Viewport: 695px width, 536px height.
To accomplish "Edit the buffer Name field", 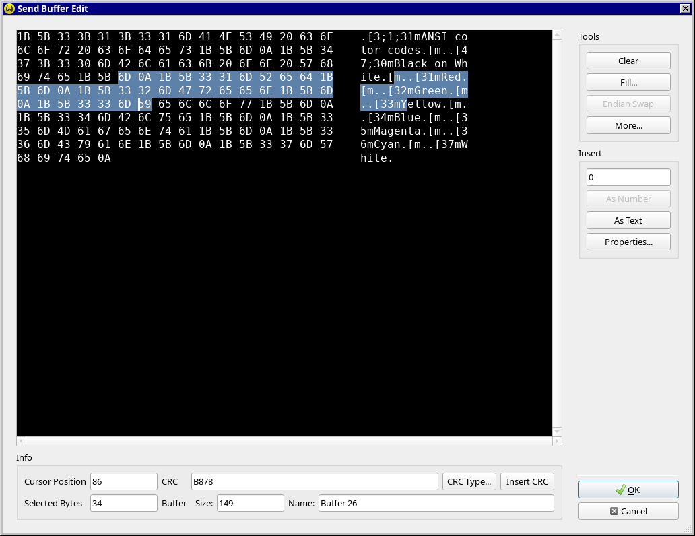I will click(436, 503).
